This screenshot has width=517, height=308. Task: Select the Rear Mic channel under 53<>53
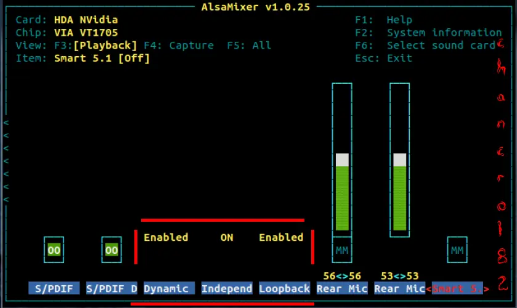click(x=400, y=288)
